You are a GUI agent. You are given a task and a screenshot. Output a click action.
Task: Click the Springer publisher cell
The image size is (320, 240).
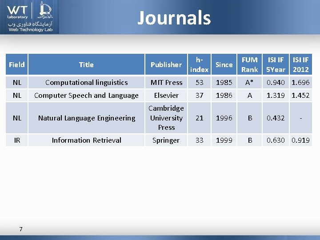click(x=166, y=140)
